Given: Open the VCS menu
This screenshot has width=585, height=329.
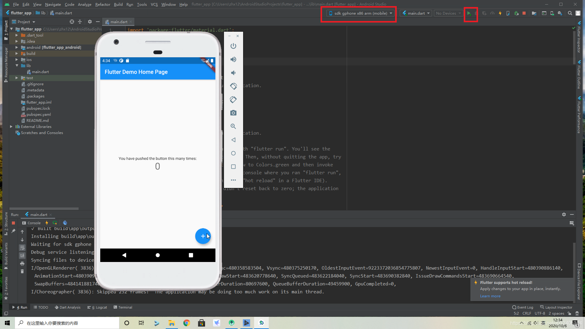Looking at the screenshot, I should click(x=154, y=4).
